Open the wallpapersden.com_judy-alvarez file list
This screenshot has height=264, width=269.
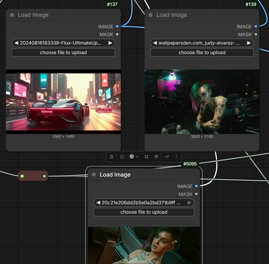coord(202,43)
